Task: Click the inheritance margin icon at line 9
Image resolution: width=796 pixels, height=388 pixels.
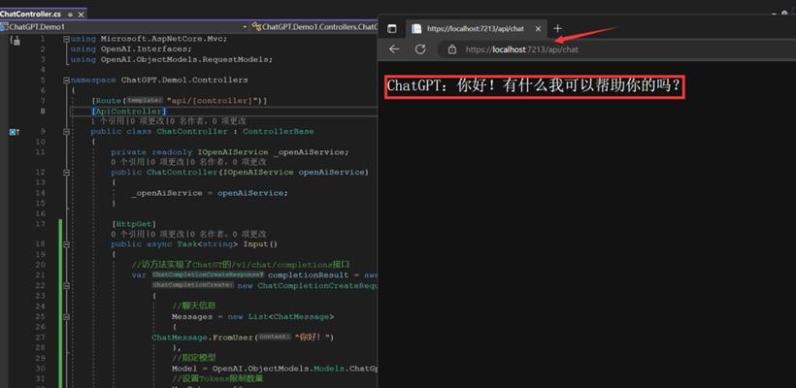Action: tap(14, 132)
